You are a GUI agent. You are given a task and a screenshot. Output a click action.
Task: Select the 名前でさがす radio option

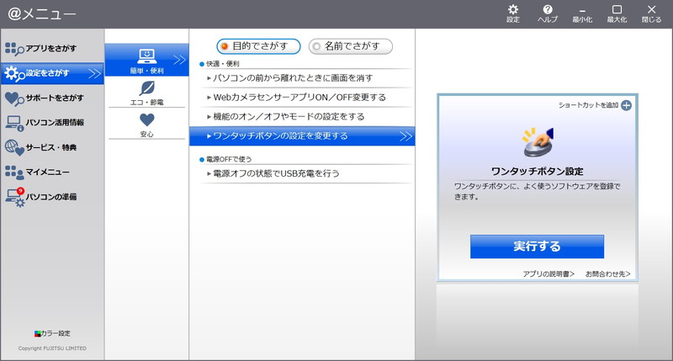click(x=350, y=45)
